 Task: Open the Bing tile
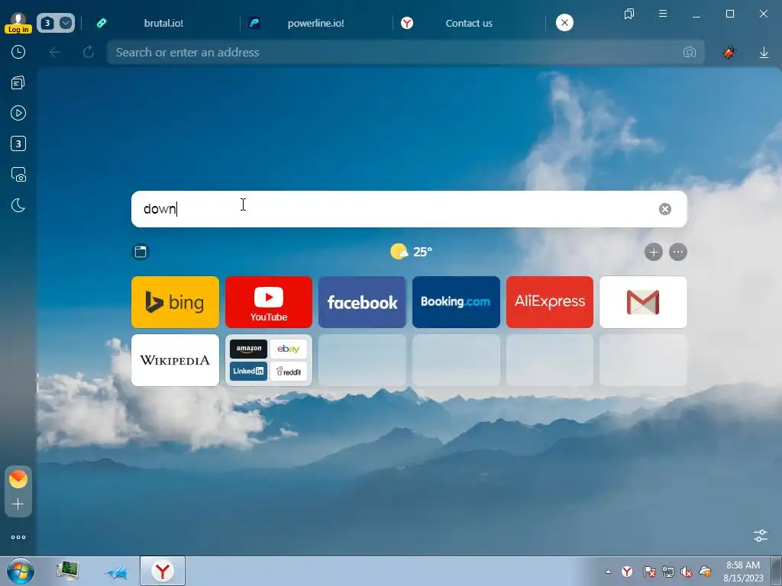pos(175,302)
